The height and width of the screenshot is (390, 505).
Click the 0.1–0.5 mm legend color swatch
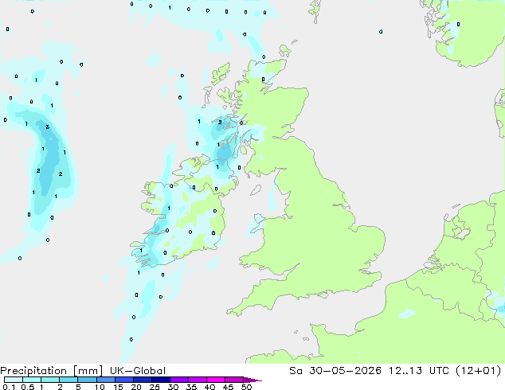click(x=14, y=380)
